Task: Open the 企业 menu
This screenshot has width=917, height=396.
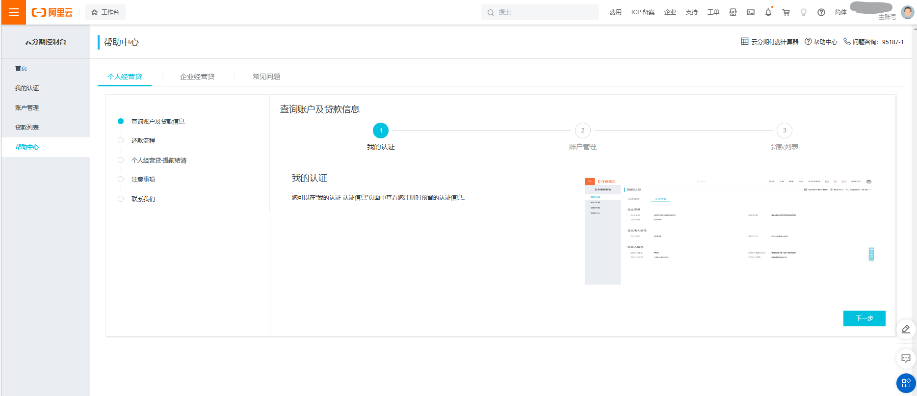Action: point(670,12)
